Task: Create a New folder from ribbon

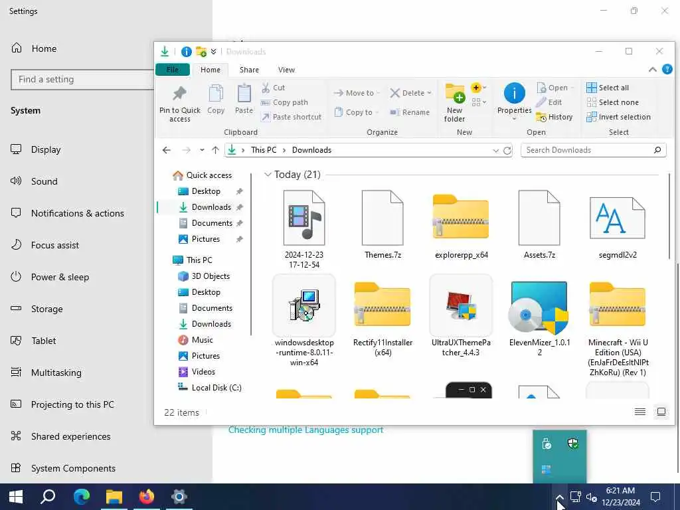Action: [455, 103]
